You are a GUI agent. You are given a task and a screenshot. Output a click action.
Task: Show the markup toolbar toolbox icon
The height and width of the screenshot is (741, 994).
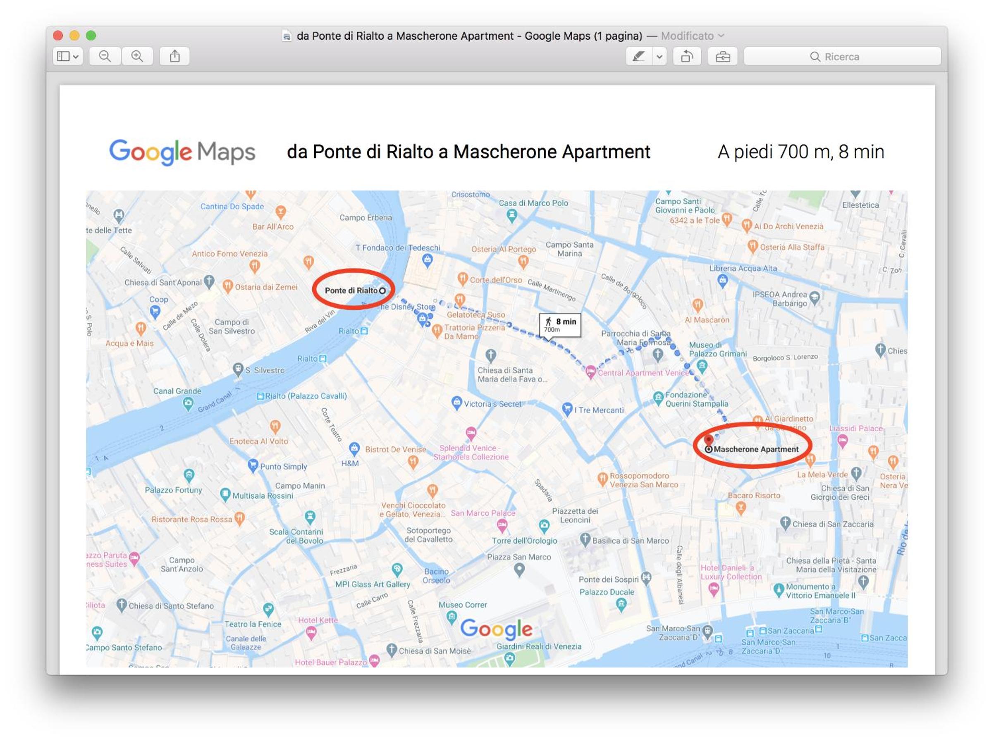point(722,57)
